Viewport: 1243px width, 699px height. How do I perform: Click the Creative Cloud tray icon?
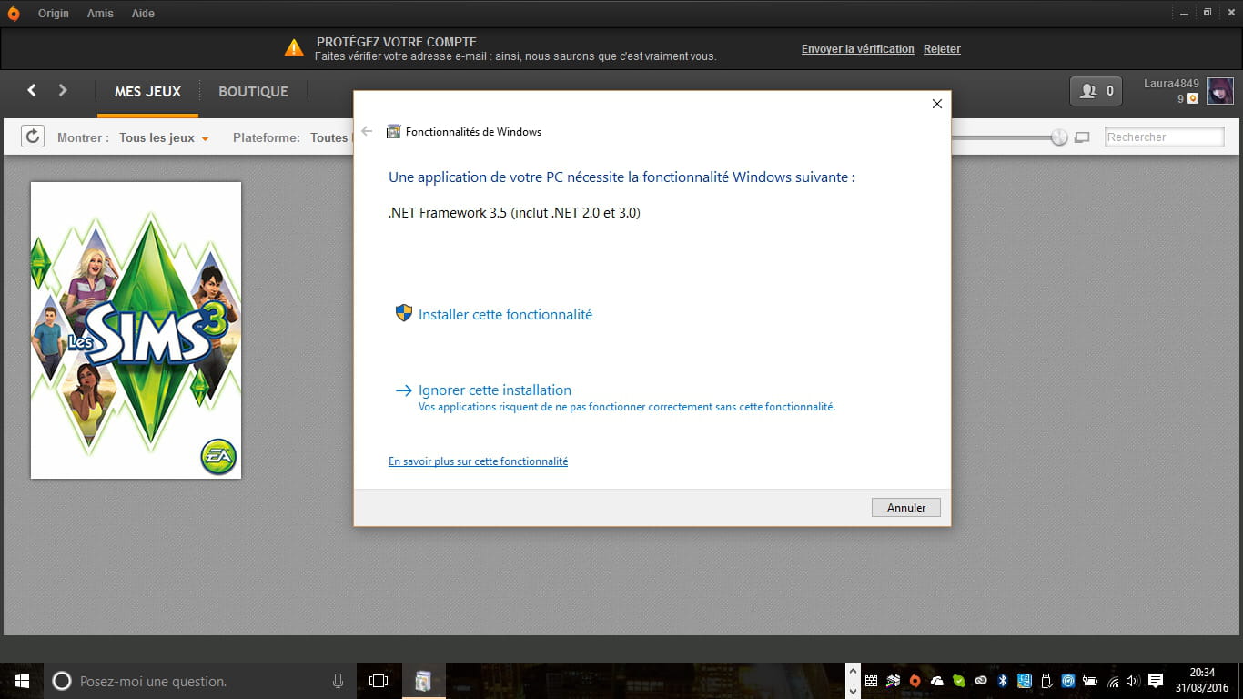tap(980, 681)
